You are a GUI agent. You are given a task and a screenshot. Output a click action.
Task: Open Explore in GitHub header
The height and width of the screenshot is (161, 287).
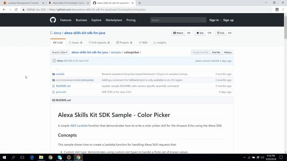click(96, 20)
